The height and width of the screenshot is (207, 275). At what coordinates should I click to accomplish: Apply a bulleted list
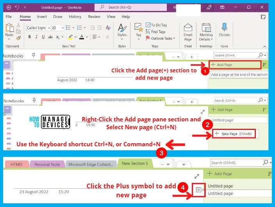click(68, 28)
